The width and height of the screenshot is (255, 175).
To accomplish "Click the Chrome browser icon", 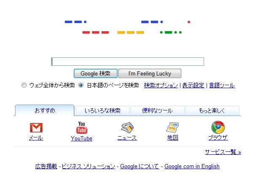I will 218,127.
